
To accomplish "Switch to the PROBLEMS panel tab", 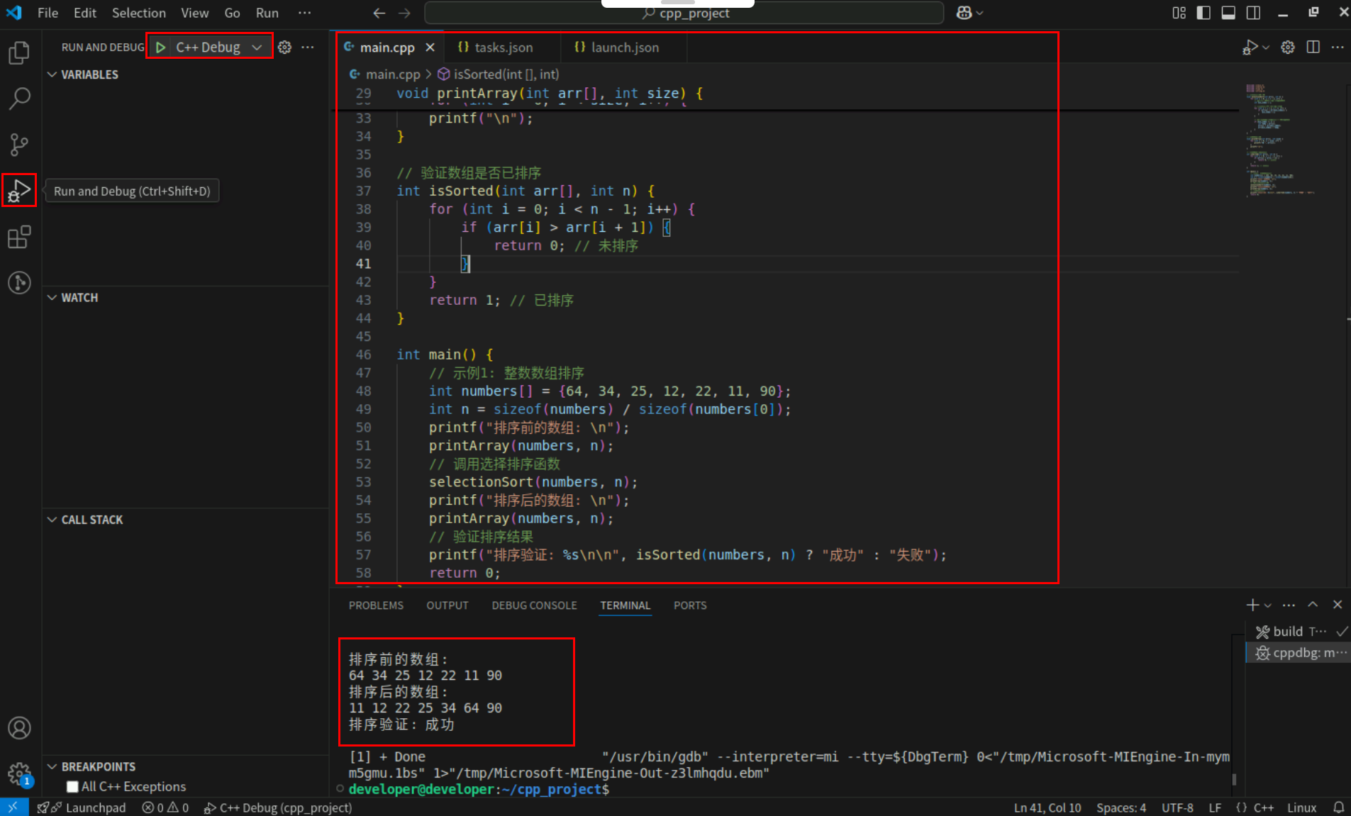I will pos(376,605).
